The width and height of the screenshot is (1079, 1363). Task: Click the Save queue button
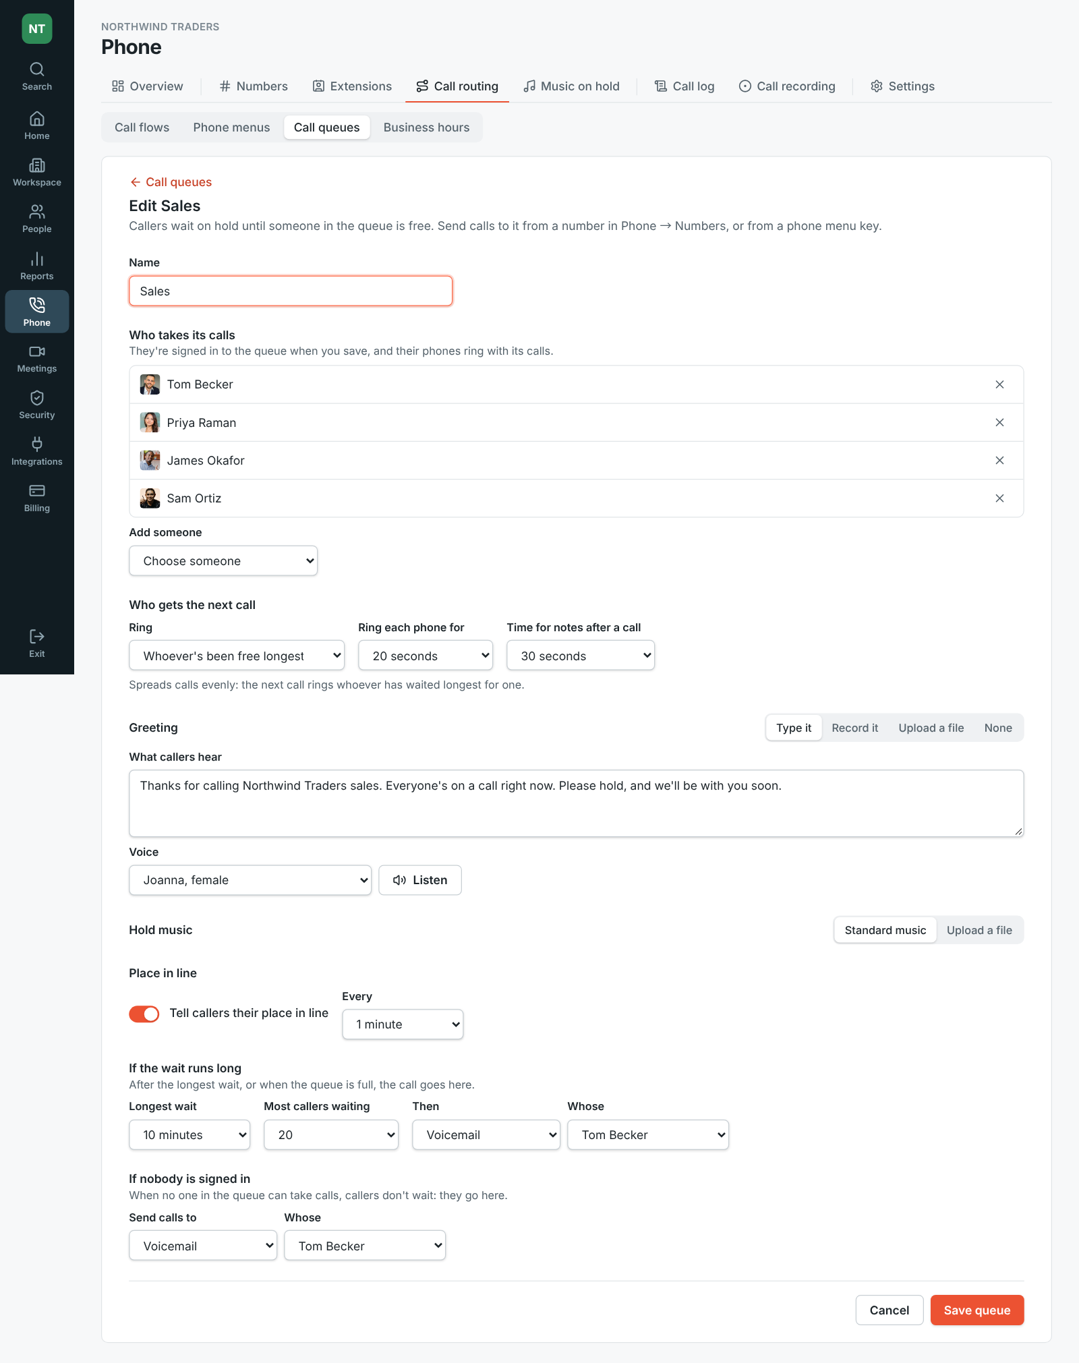977,1310
